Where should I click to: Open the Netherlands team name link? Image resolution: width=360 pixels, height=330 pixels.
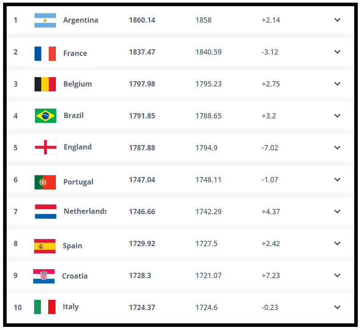coord(85,212)
